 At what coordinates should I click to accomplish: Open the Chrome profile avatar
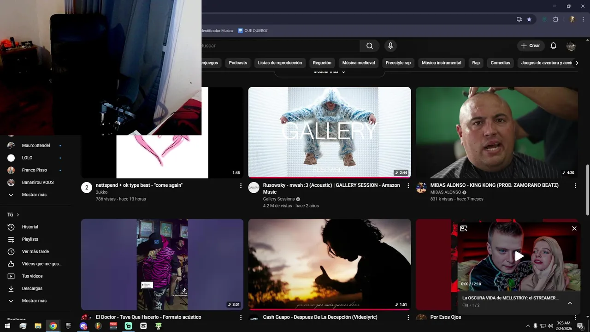click(x=572, y=19)
